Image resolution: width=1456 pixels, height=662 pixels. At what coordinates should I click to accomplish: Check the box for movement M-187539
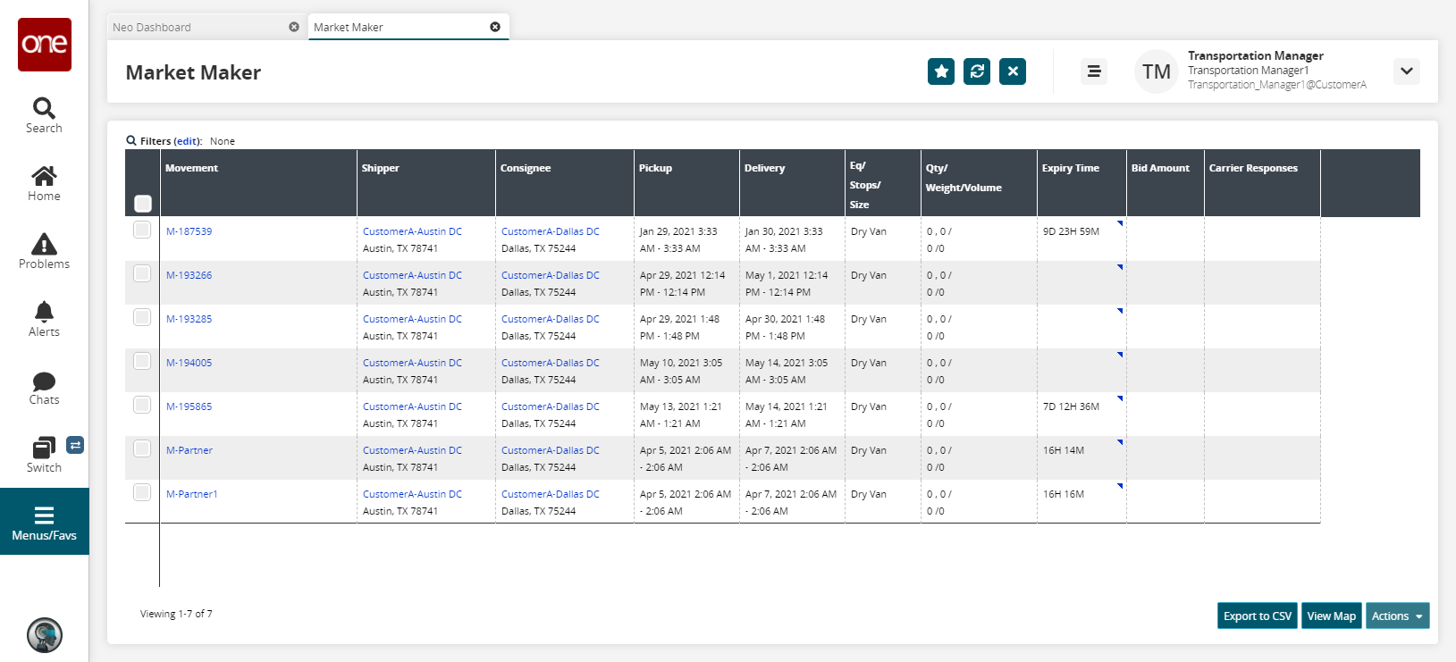coord(142,230)
